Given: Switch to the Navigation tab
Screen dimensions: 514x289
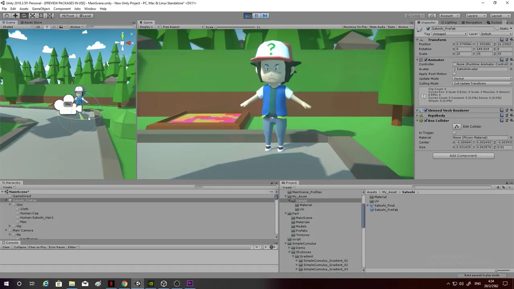Looking at the screenshot, I should pyautogui.click(x=471, y=22).
